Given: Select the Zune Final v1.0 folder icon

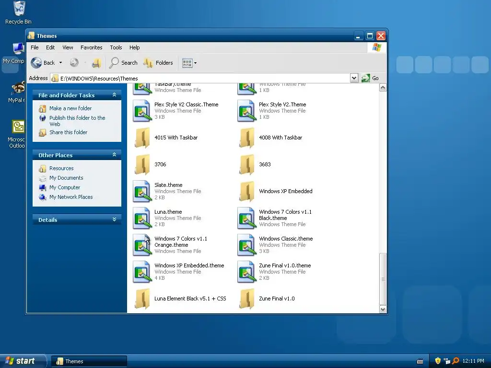Looking at the screenshot, I should (246, 299).
